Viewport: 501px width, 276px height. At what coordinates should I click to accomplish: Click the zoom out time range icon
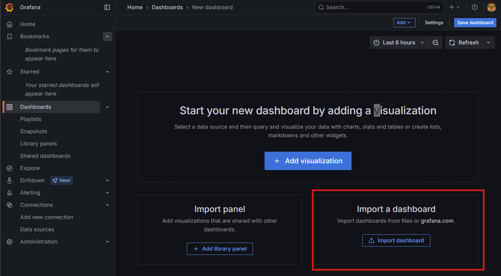pos(435,43)
